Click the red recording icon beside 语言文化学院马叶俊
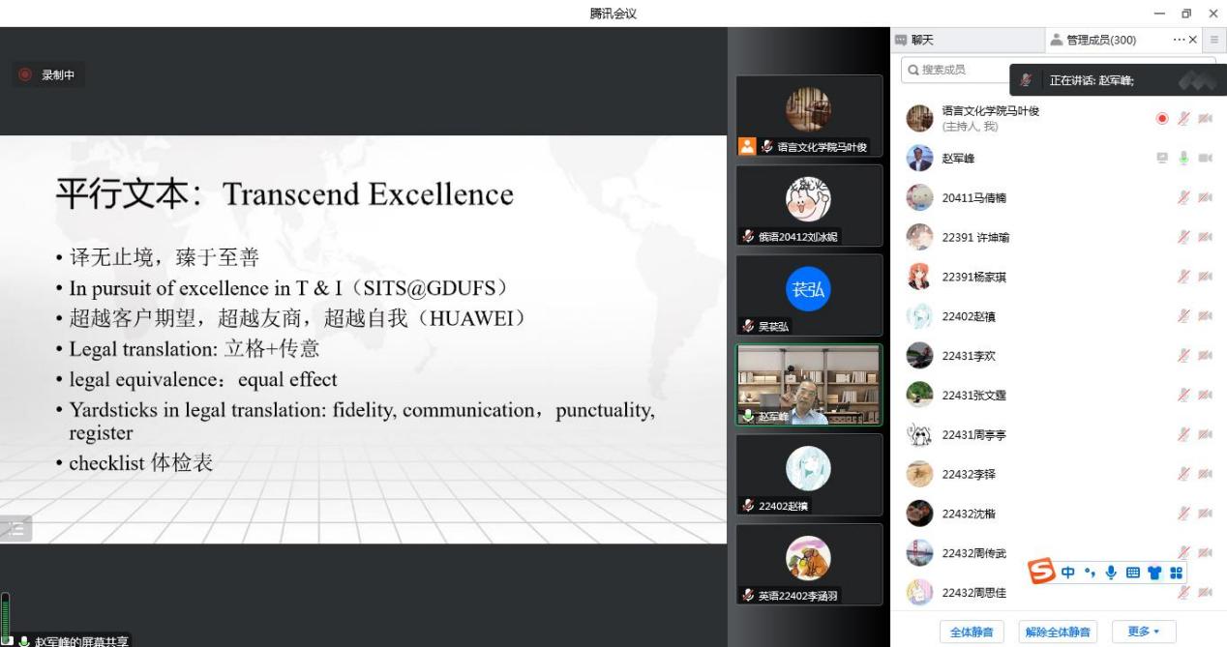 pyautogui.click(x=1162, y=118)
